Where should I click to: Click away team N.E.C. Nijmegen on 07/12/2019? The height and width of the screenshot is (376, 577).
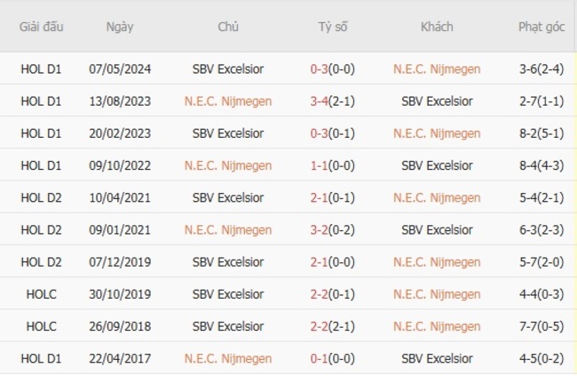tap(437, 262)
